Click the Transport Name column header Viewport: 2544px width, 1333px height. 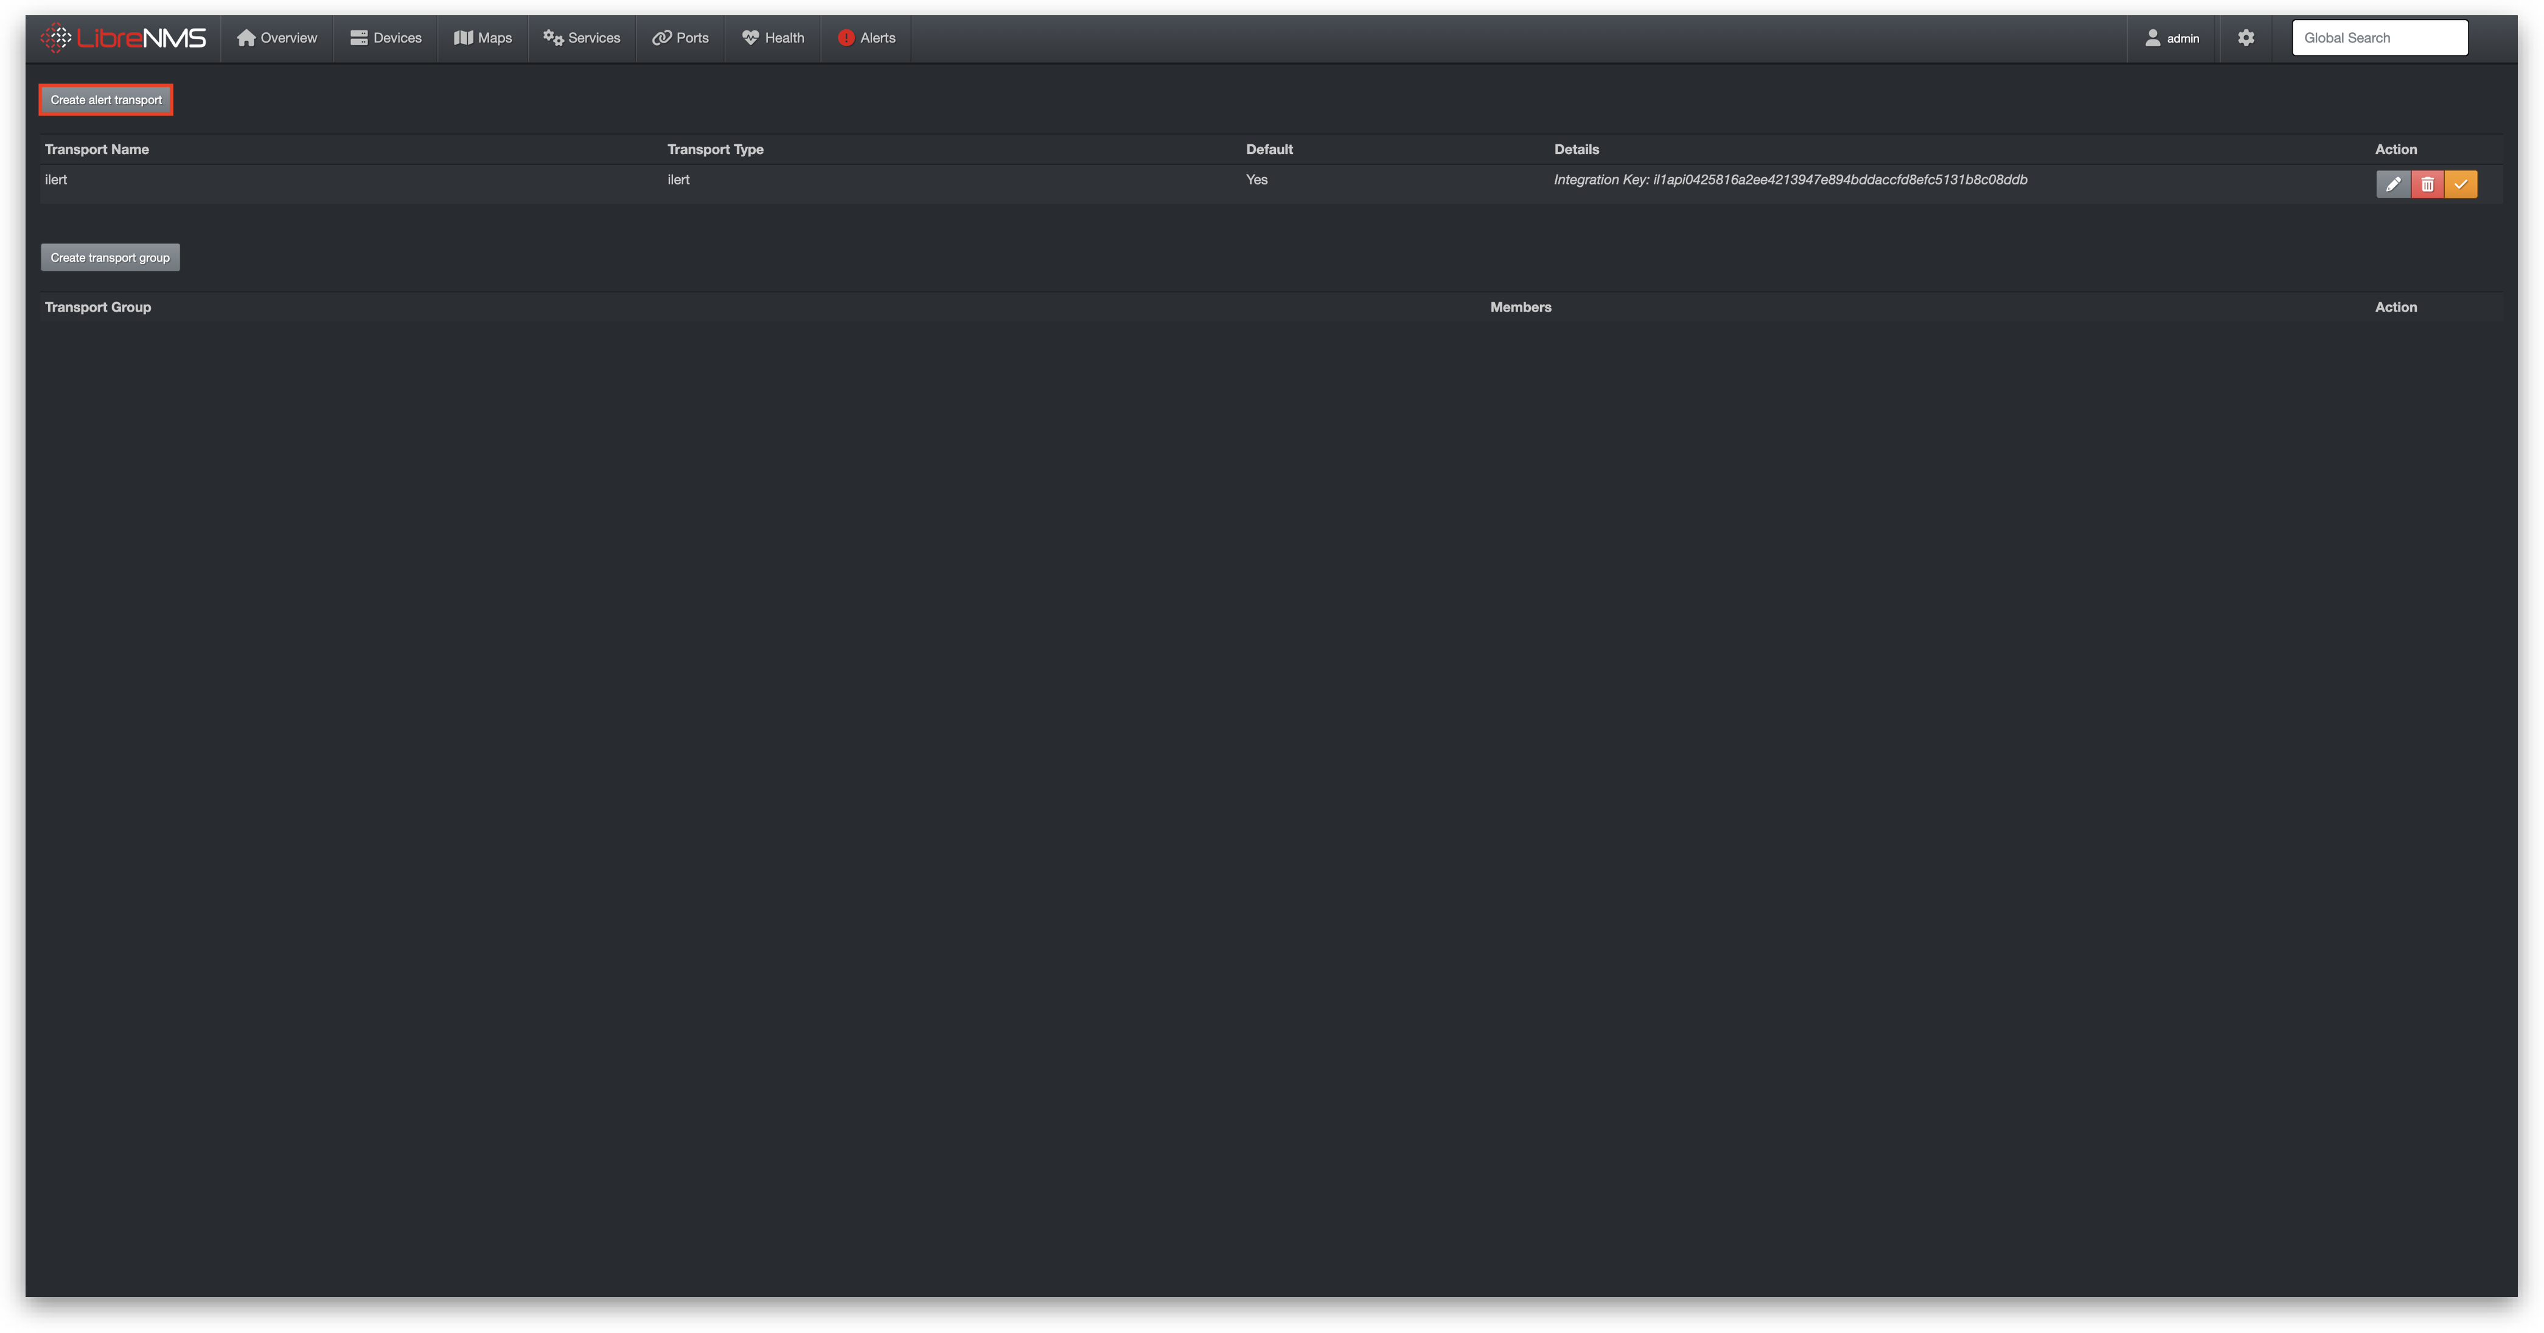[x=97, y=149]
